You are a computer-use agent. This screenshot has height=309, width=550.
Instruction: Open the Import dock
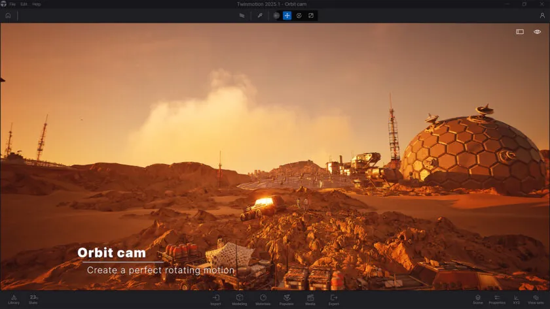[215, 299]
